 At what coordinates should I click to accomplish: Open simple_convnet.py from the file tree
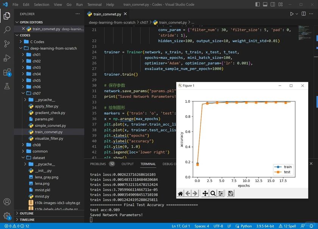[50, 126]
